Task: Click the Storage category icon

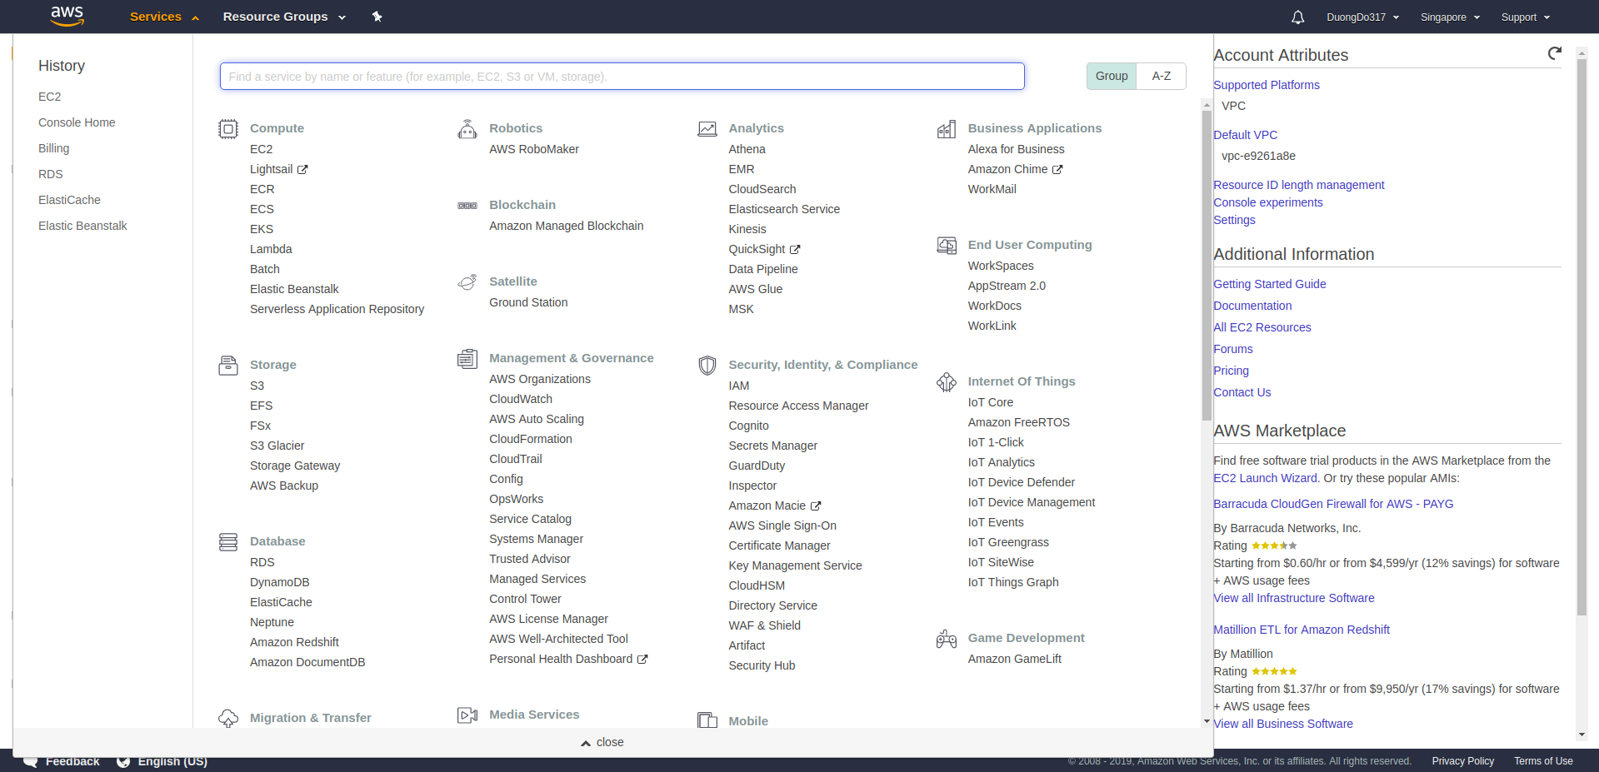Action: coord(227,365)
